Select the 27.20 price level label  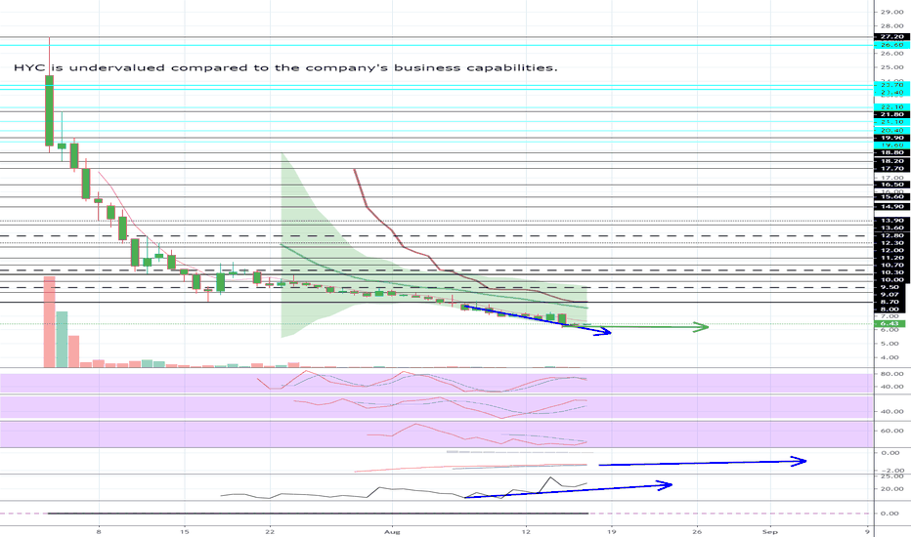point(891,36)
